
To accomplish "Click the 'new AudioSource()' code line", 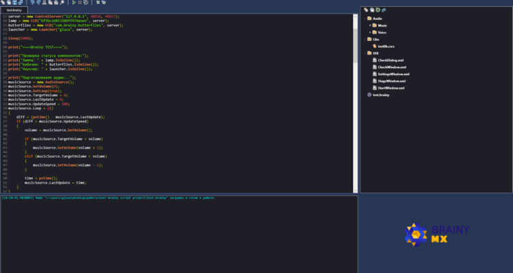I will [x=41, y=82].
